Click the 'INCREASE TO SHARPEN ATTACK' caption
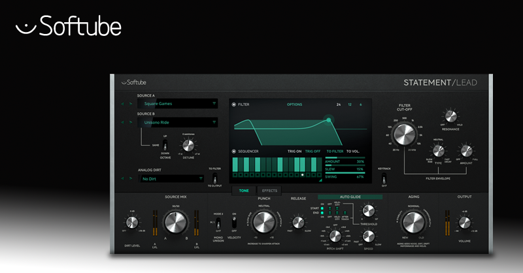 pos(264,244)
